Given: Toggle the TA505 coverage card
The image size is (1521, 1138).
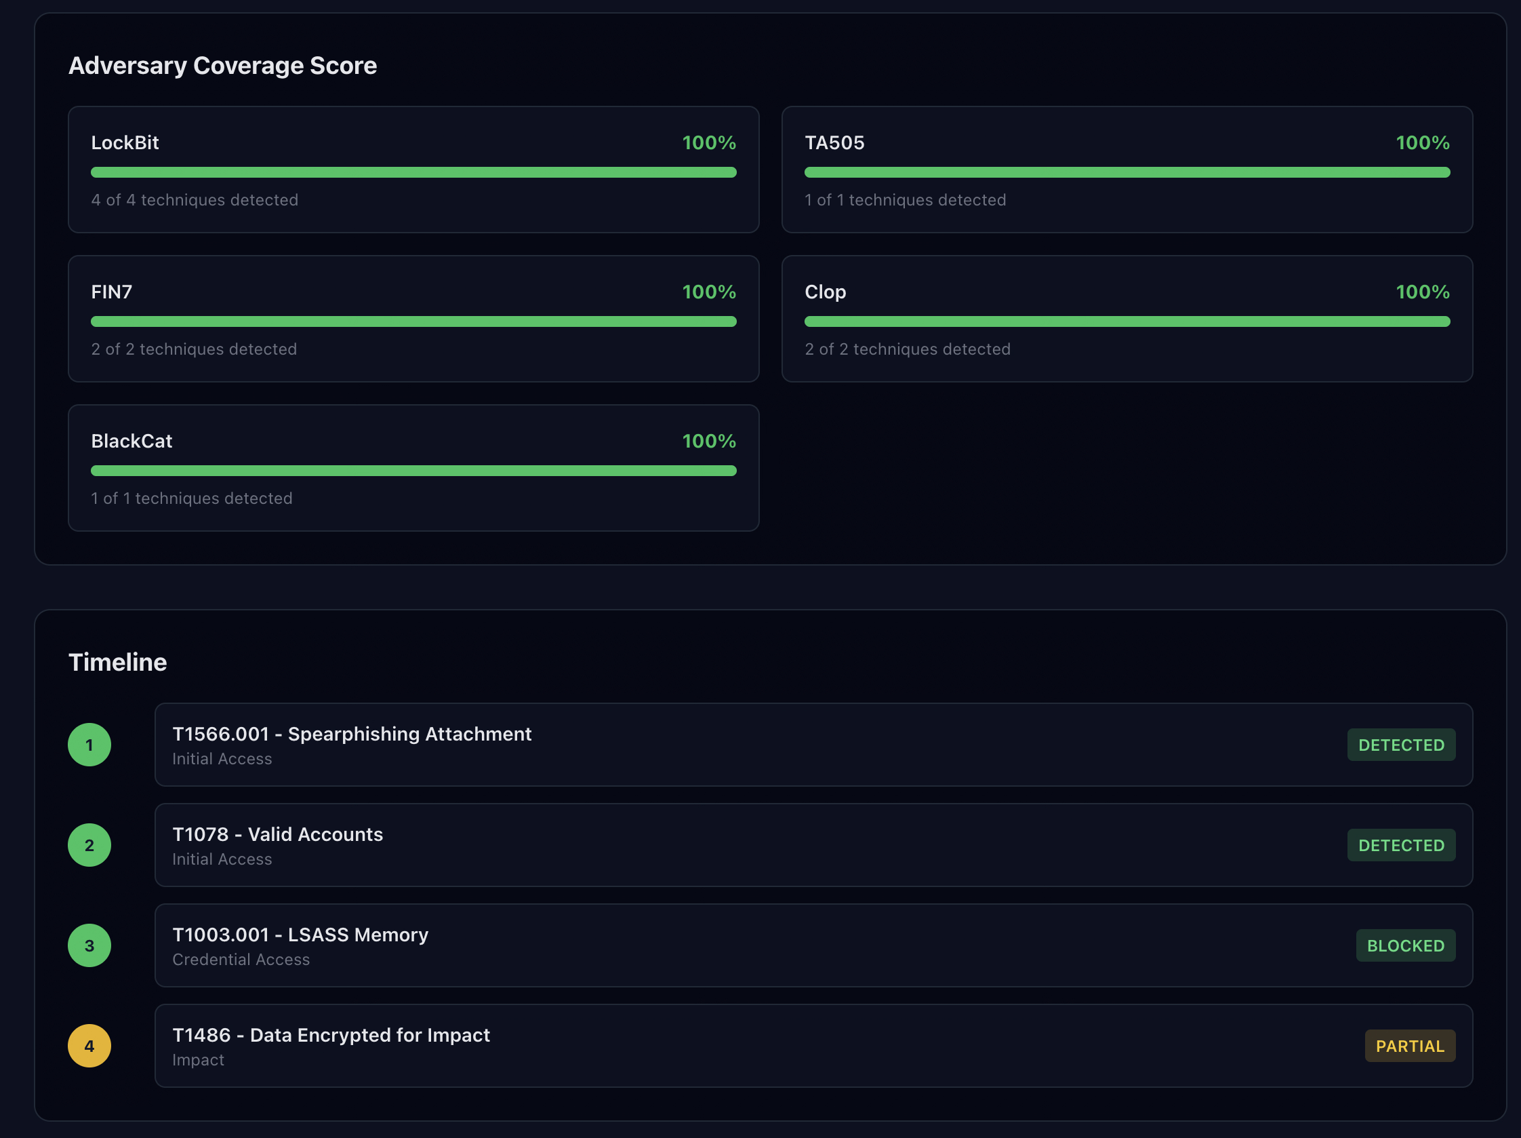Looking at the screenshot, I should (1127, 170).
